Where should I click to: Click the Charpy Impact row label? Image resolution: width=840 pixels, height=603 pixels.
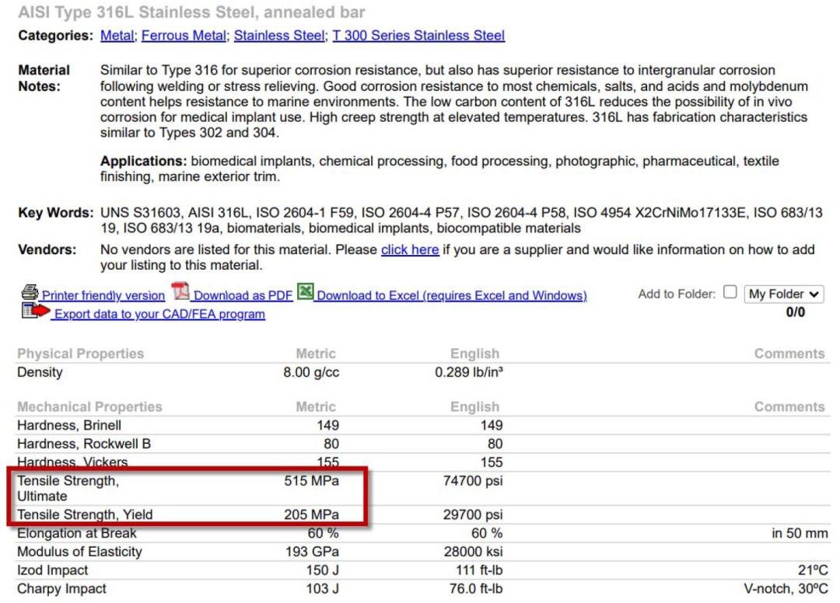[61, 589]
